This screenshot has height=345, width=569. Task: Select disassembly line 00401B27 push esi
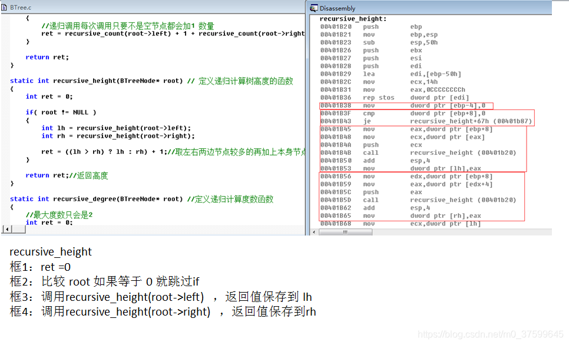click(x=371, y=58)
